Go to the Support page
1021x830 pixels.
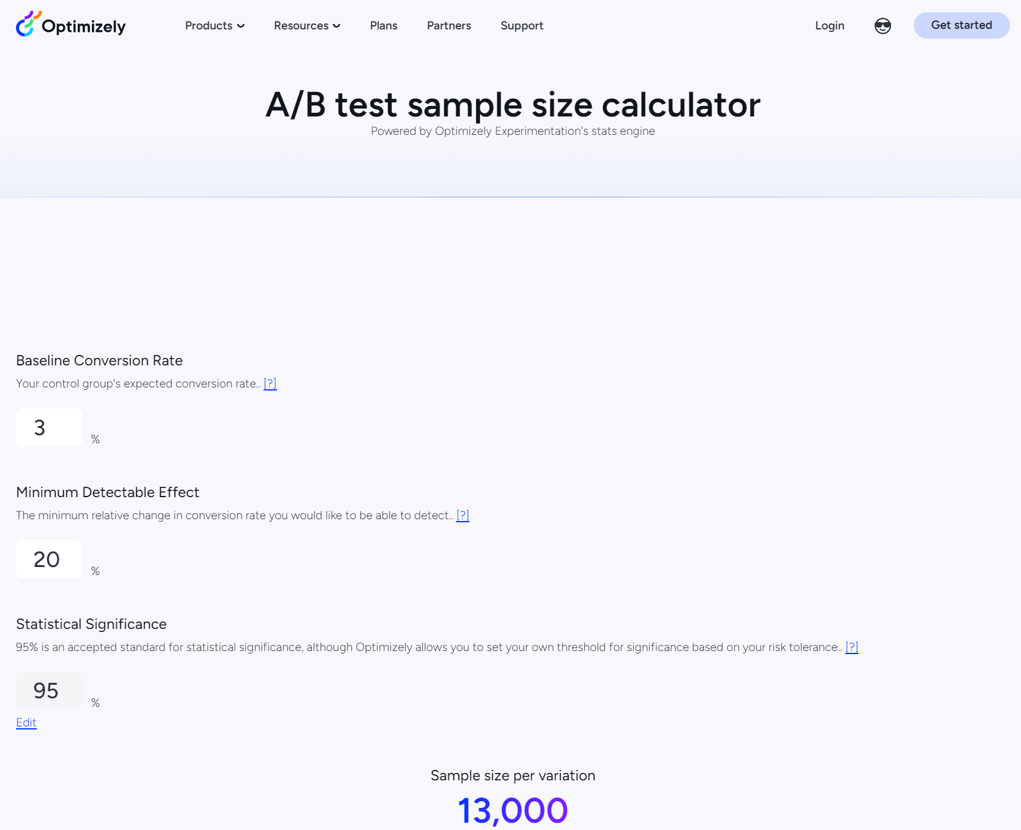pos(522,26)
